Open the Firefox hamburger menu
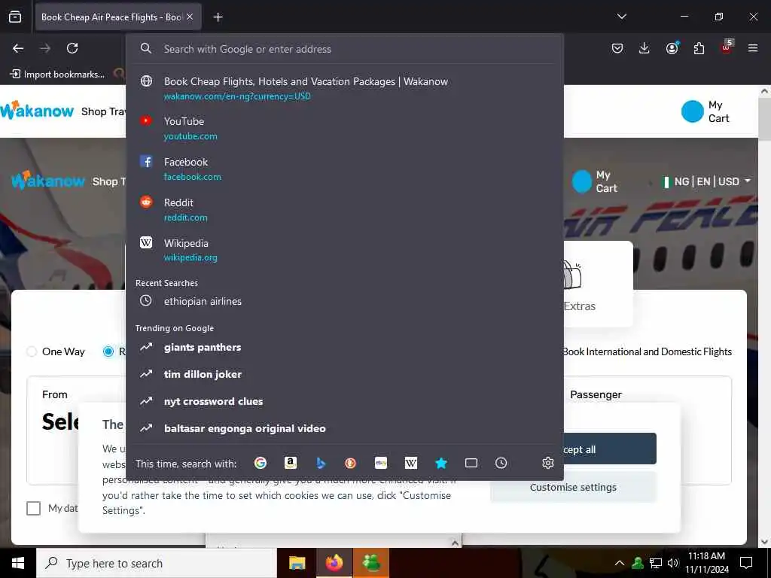The height and width of the screenshot is (578, 771). (x=753, y=48)
